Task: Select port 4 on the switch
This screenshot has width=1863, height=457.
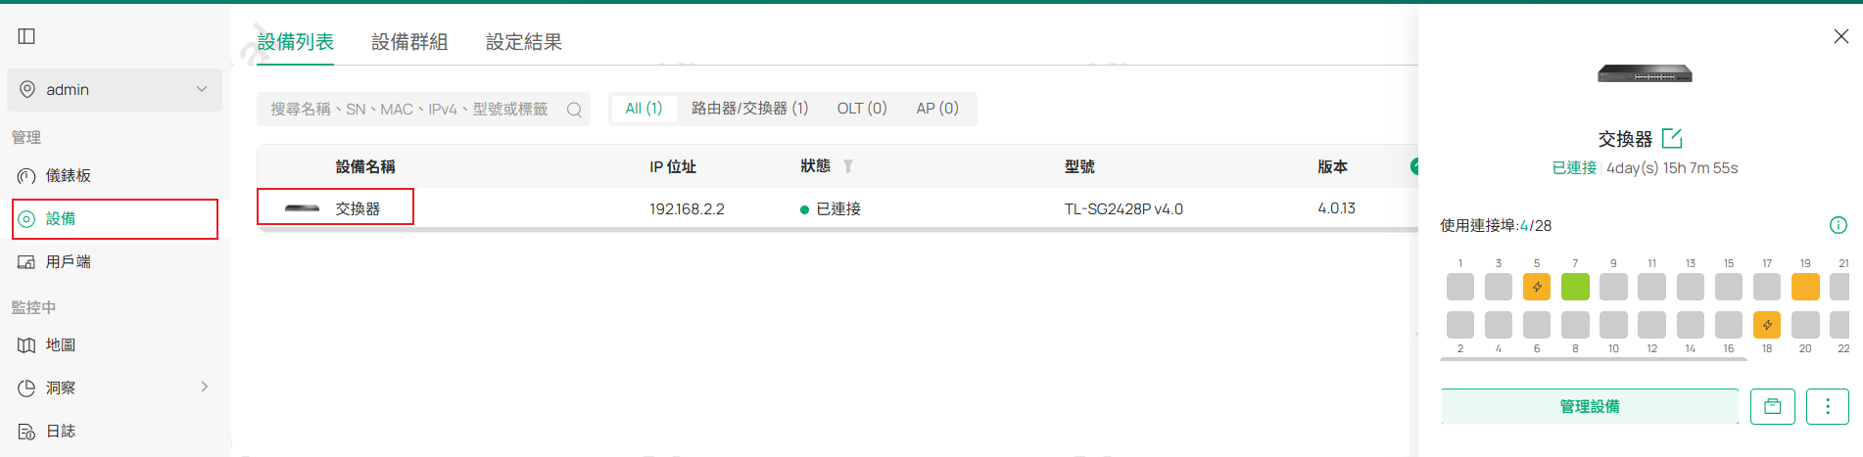Action: (1499, 325)
